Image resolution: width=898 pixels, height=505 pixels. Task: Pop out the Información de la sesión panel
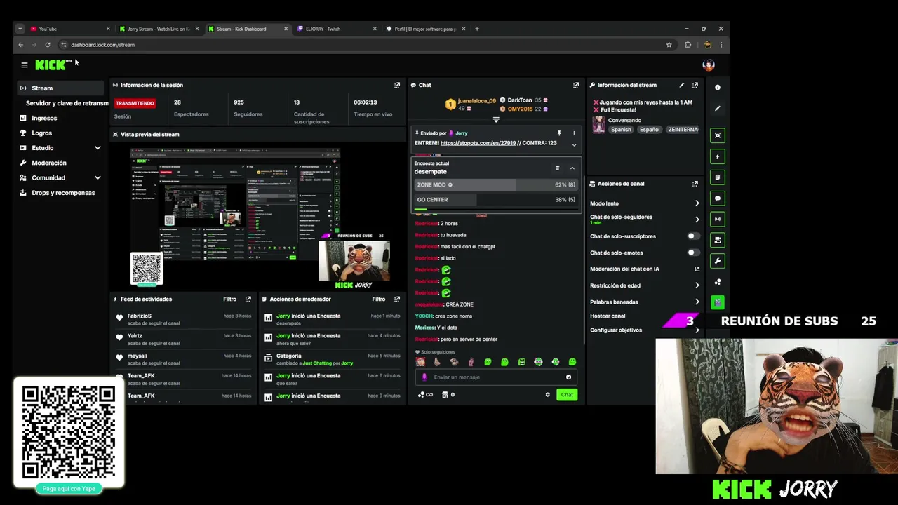click(x=397, y=85)
